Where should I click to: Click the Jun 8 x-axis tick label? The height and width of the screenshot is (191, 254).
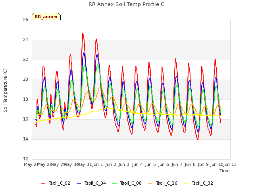click(190, 164)
